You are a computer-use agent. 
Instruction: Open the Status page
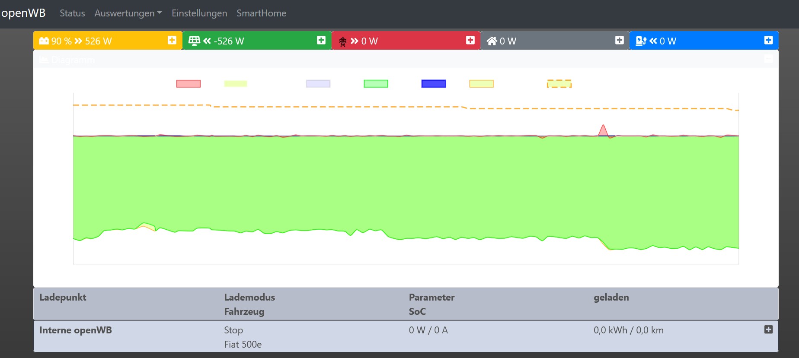coord(72,13)
